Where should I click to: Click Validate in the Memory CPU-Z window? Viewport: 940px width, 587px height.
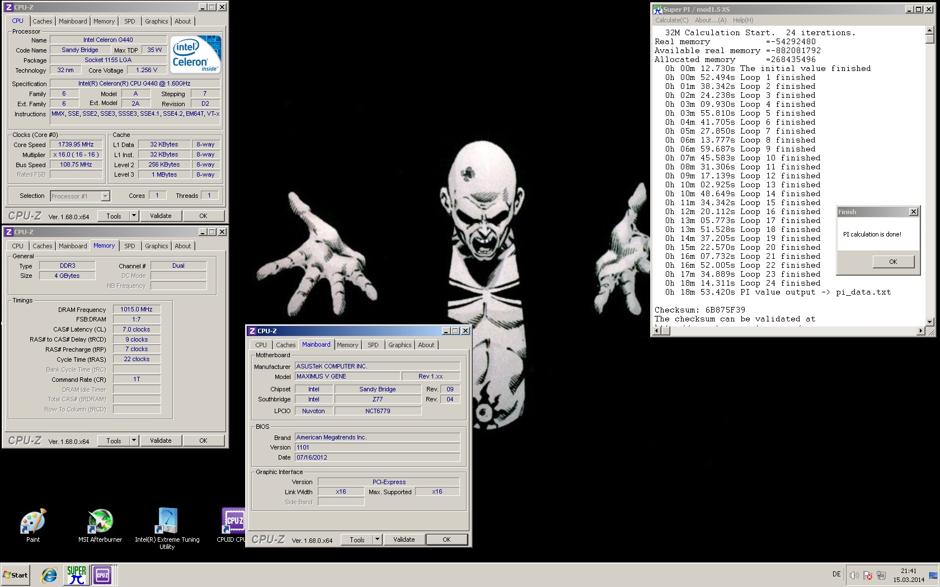161,441
